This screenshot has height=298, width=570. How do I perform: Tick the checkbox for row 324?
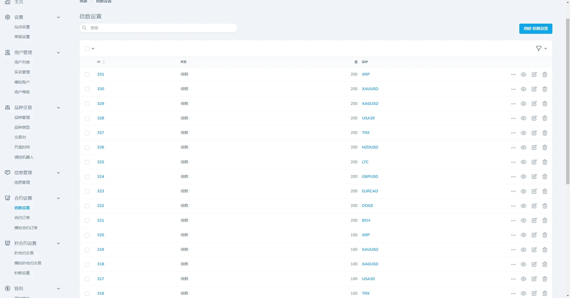click(x=87, y=177)
